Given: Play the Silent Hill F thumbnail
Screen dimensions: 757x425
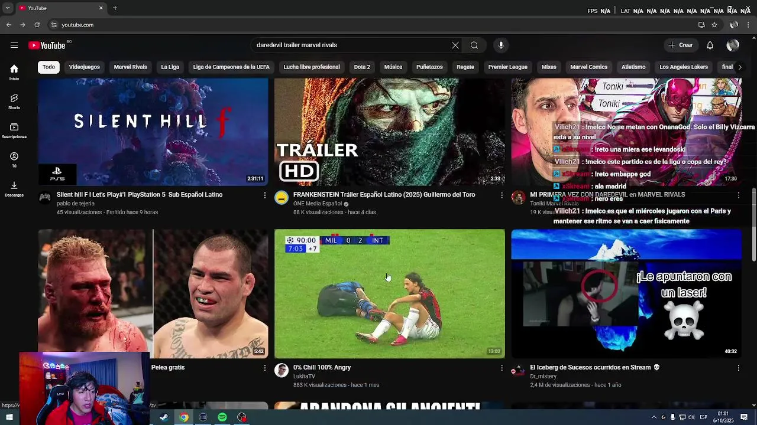Looking at the screenshot, I should coord(153,132).
